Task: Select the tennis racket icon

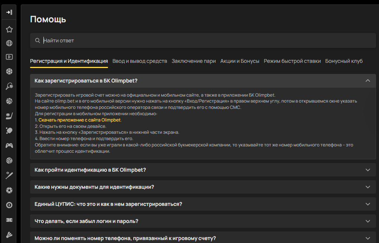Action: coord(9,86)
